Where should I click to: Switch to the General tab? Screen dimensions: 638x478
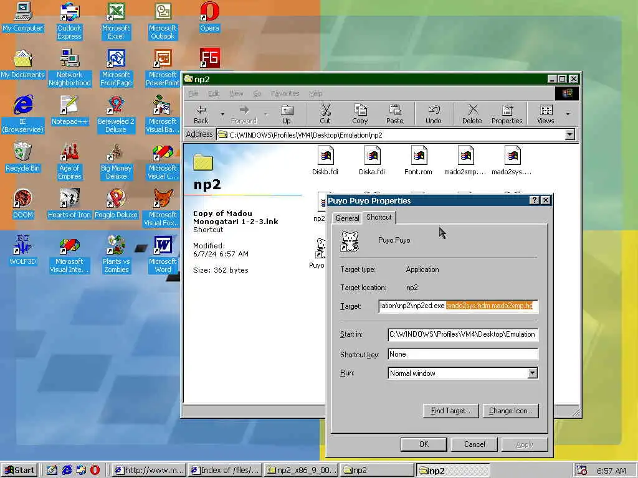coord(347,218)
